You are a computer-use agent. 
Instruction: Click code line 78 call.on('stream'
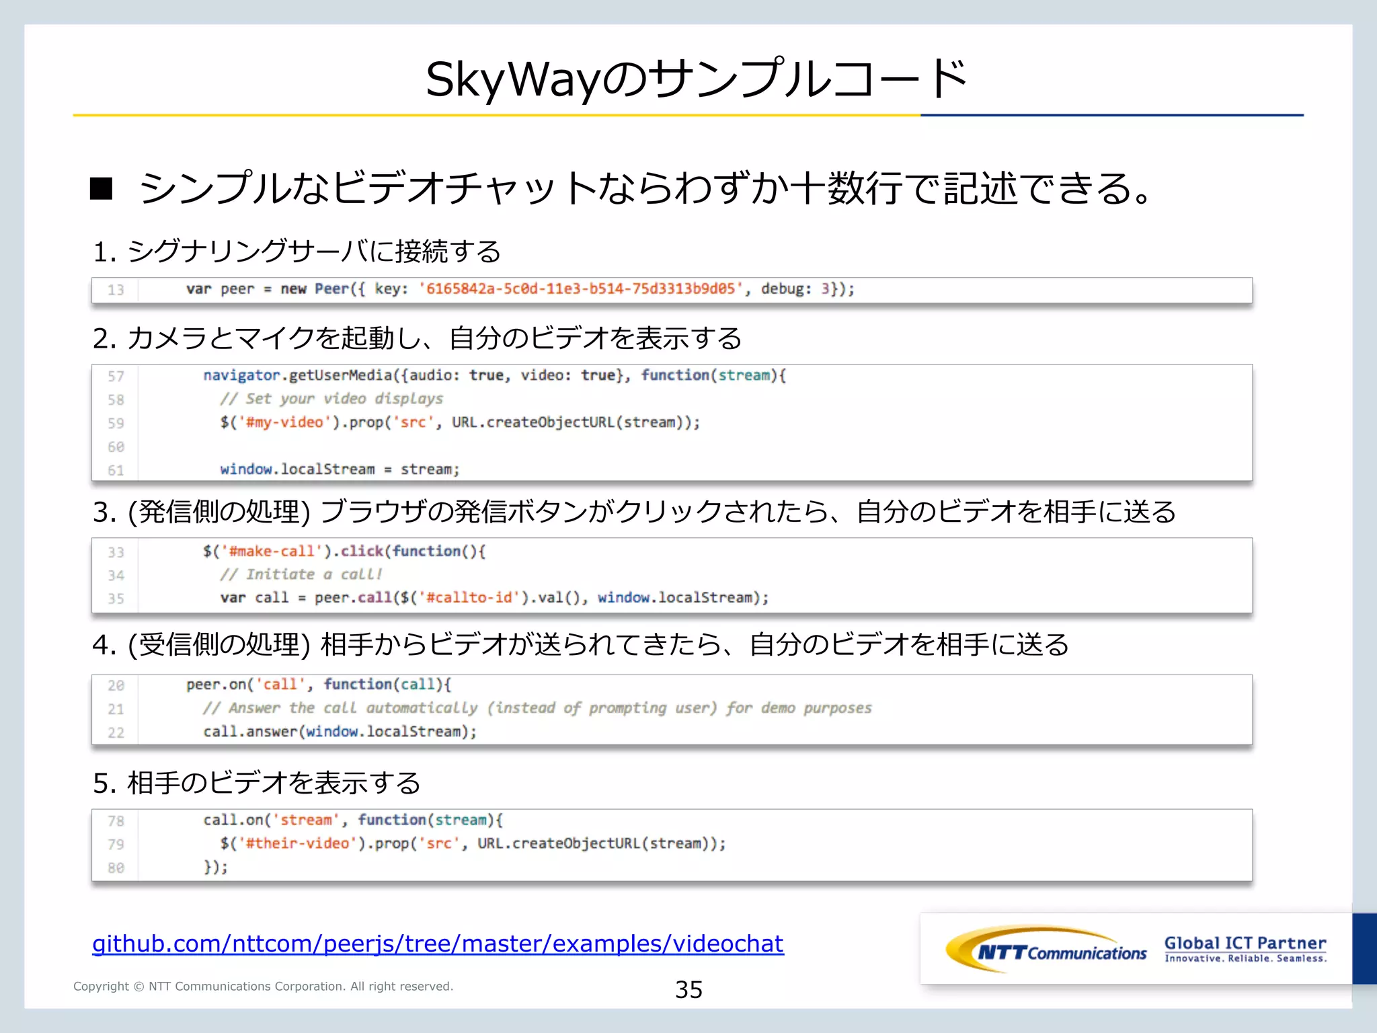353,820
